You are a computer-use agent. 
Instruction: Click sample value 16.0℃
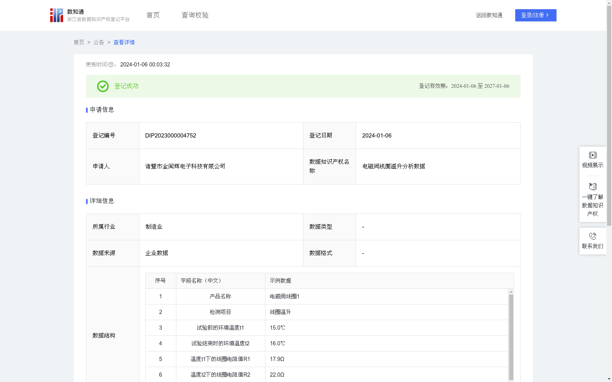point(278,343)
